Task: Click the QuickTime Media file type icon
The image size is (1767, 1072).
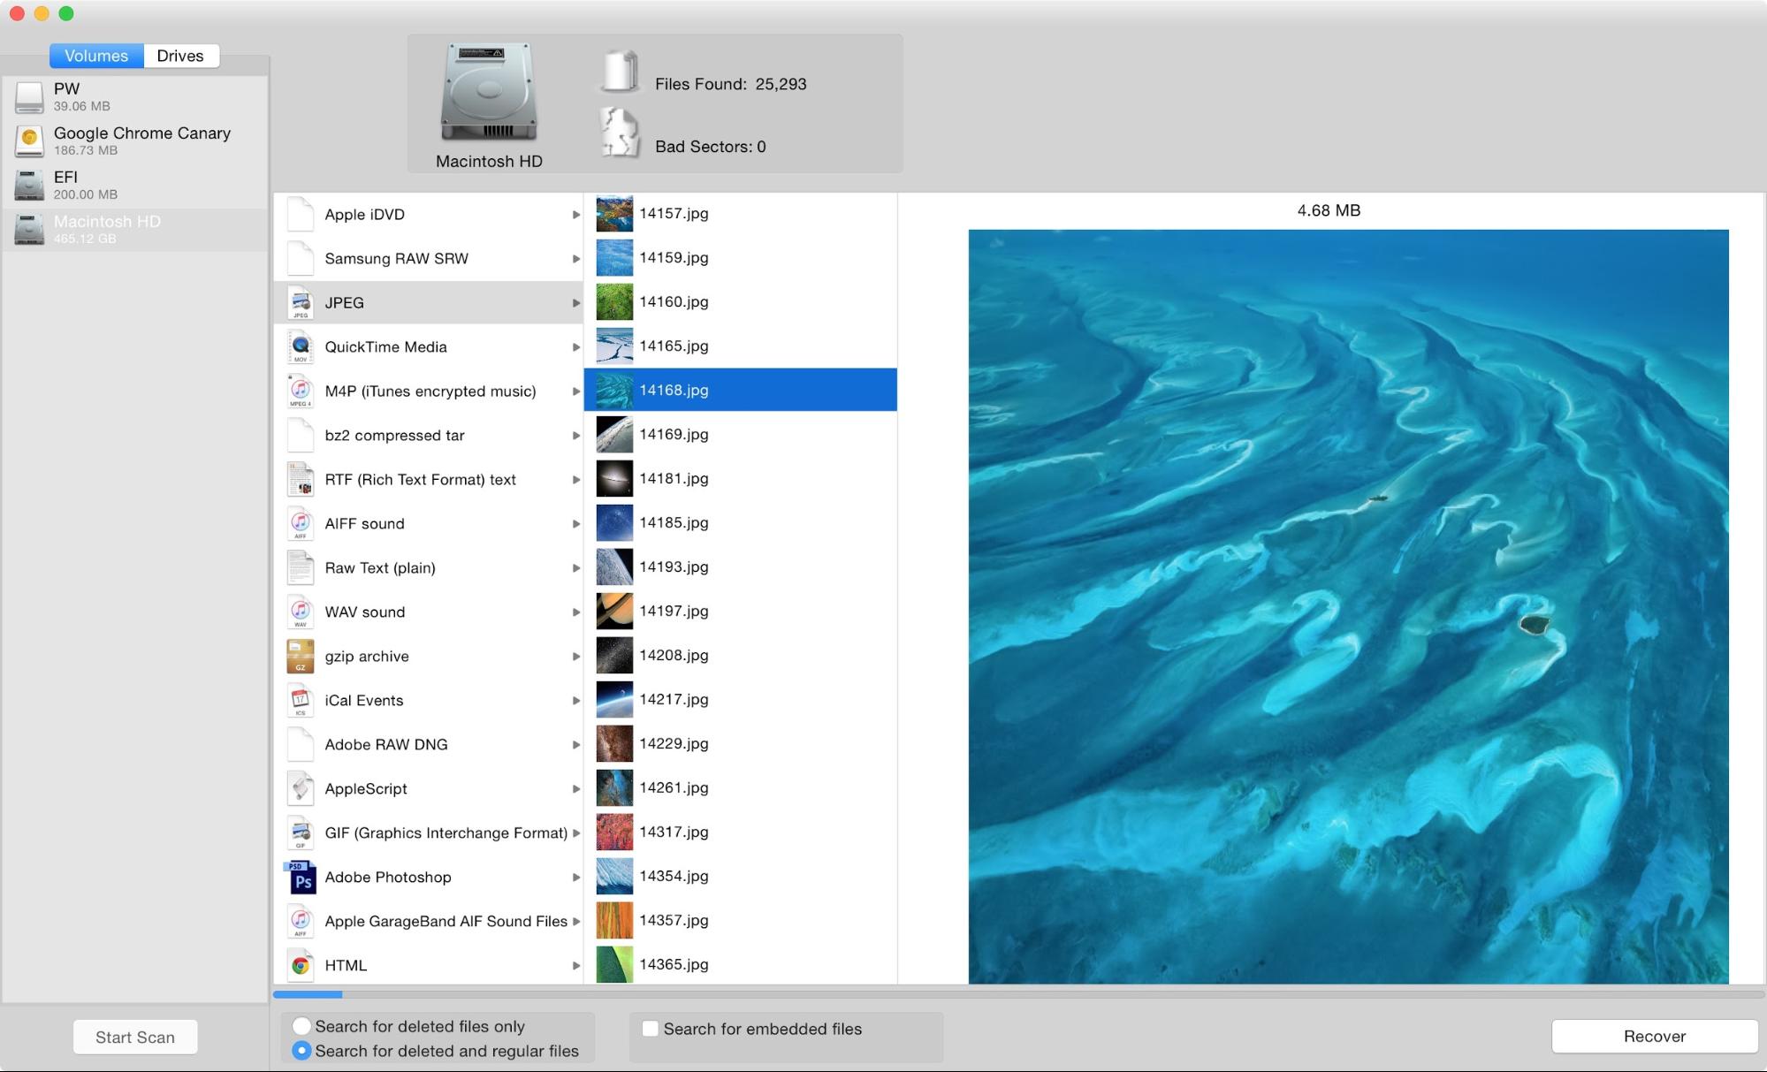Action: (303, 346)
